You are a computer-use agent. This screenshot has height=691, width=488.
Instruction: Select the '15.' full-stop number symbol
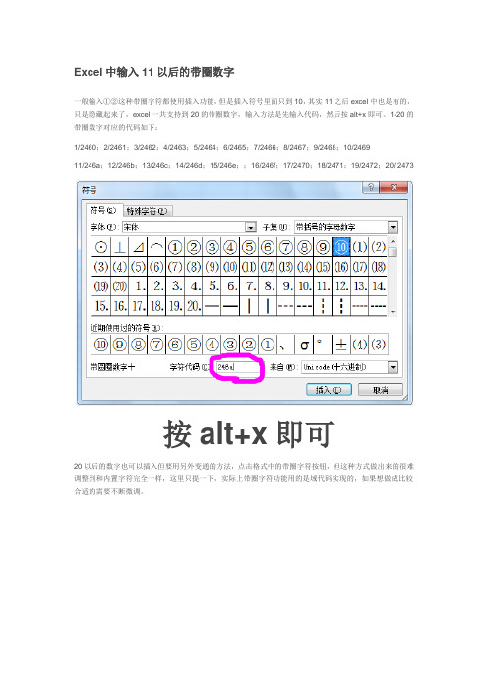coord(101,305)
